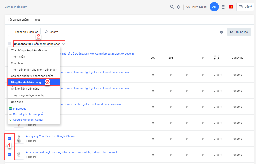Expand the Chọn thao tác dropdown

39,44
